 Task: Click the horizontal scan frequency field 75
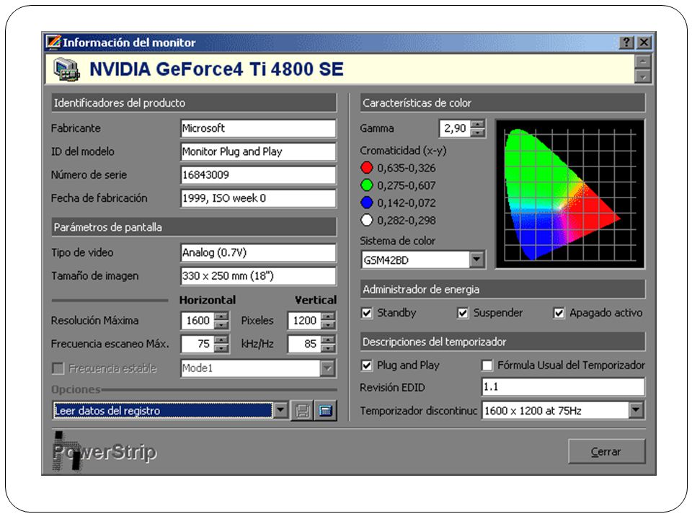point(198,344)
